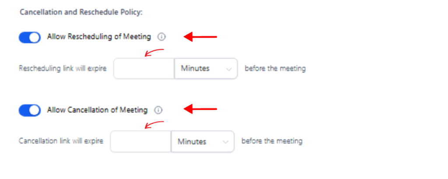The height and width of the screenshot is (179, 448).
Task: Click info icon beside Allow Rescheduling of Meeting
Action: pyautogui.click(x=161, y=37)
